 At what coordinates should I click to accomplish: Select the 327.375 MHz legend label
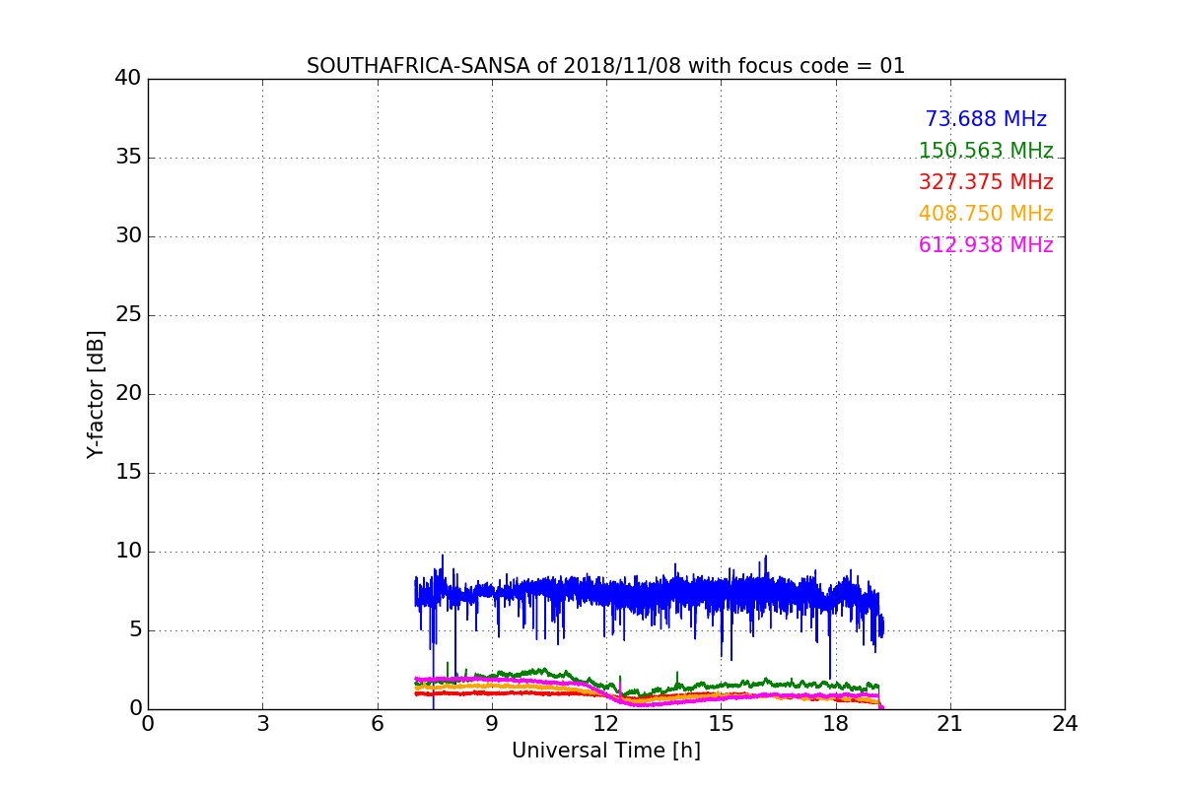pos(986,182)
